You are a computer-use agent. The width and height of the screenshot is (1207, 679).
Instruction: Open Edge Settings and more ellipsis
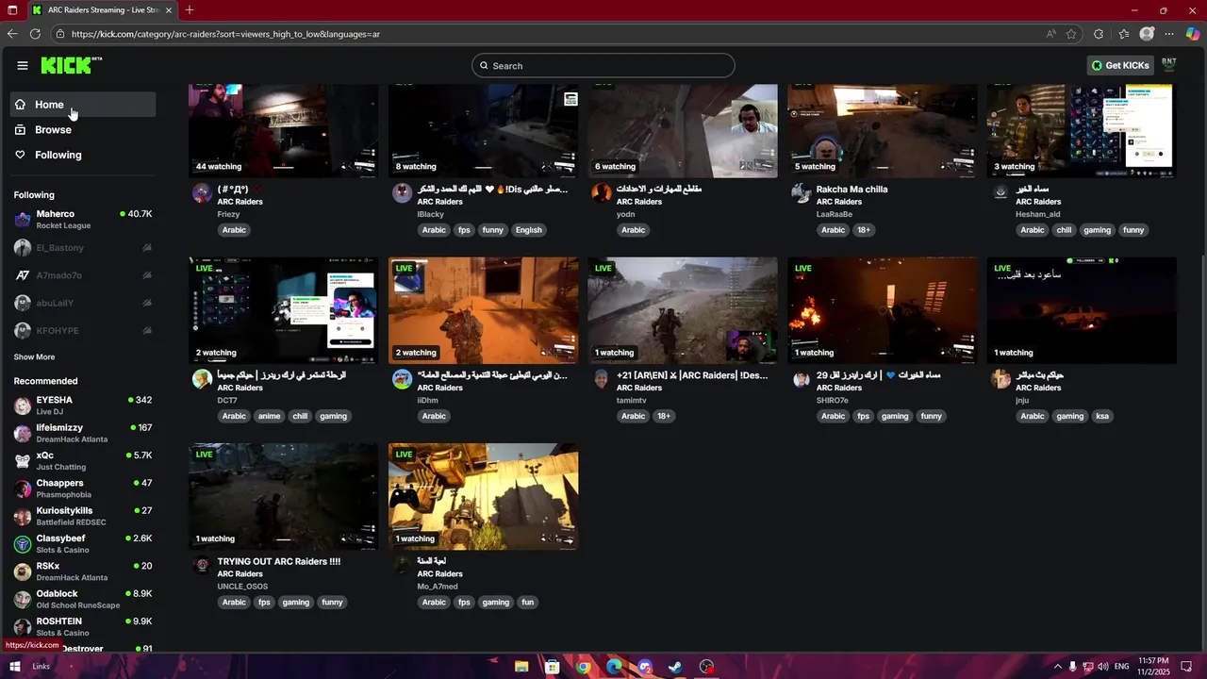1169,34
